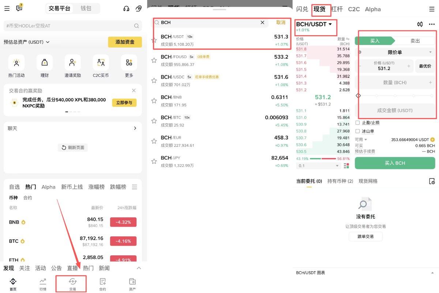
Task: Tap the 添加资金 button
Action: click(x=125, y=42)
